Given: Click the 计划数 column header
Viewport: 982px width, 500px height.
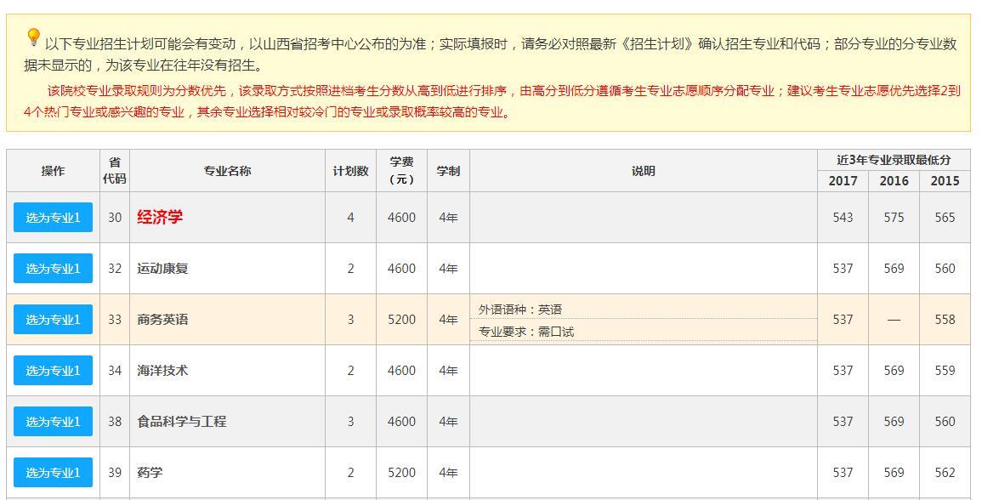Looking at the screenshot, I should pyautogui.click(x=350, y=171).
